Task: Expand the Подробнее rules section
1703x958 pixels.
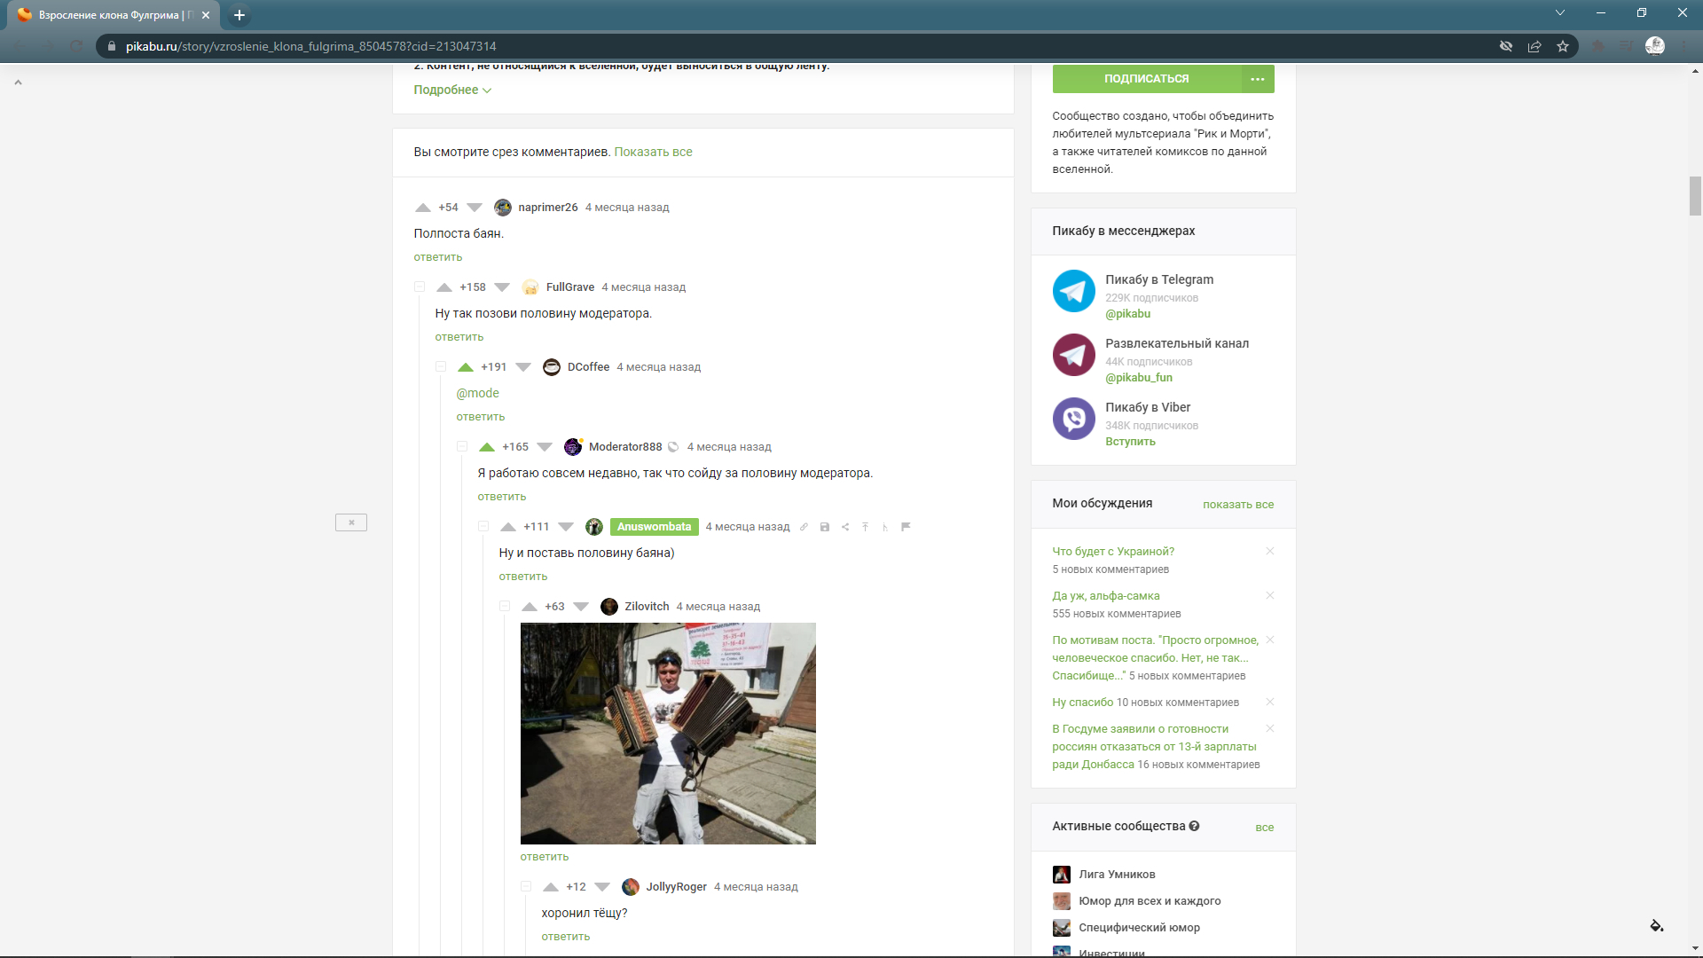Action: pyautogui.click(x=452, y=90)
